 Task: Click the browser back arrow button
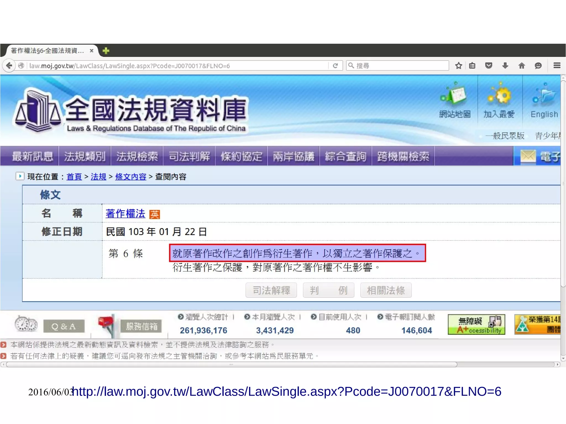click(x=9, y=65)
